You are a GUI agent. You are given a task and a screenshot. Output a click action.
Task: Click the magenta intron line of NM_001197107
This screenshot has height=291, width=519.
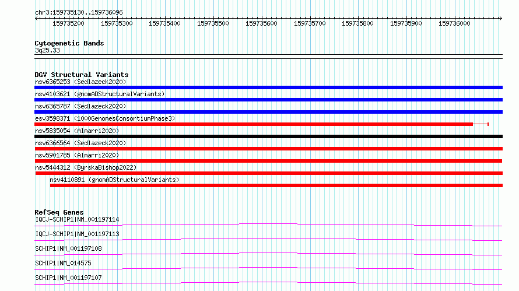268,283
